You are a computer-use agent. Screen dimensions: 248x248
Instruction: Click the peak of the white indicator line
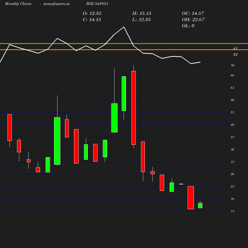coord(124,27)
